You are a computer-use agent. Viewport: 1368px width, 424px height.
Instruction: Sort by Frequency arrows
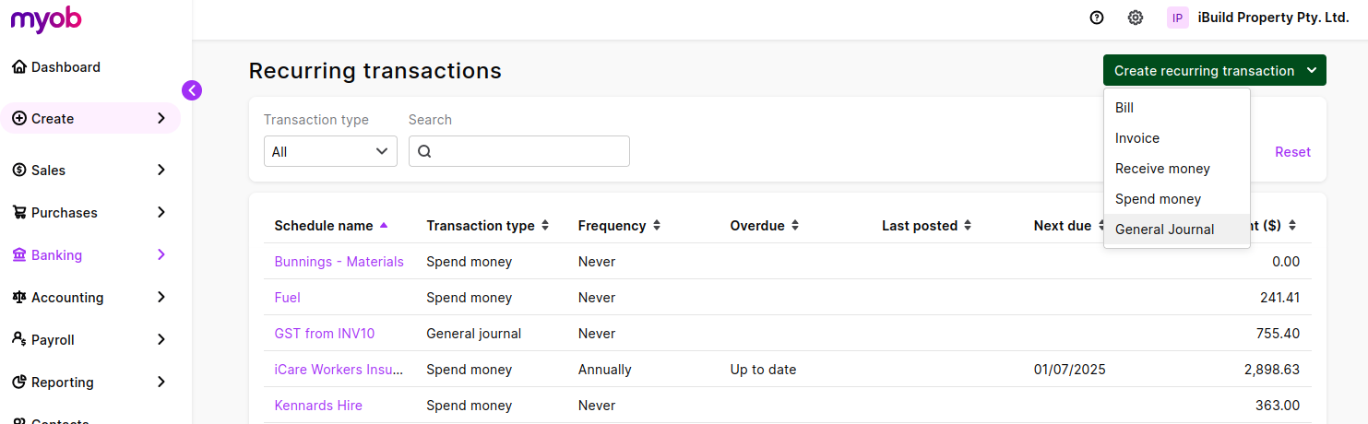(657, 226)
